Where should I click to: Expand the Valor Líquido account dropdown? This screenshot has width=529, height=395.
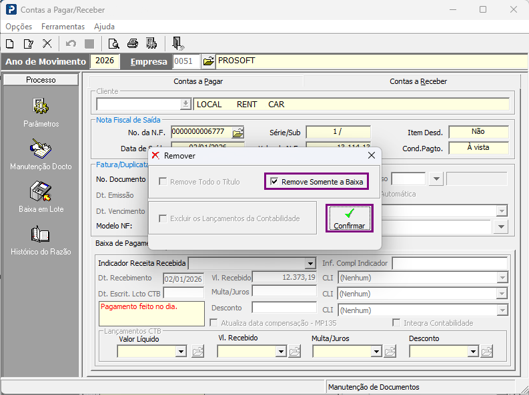point(181,352)
